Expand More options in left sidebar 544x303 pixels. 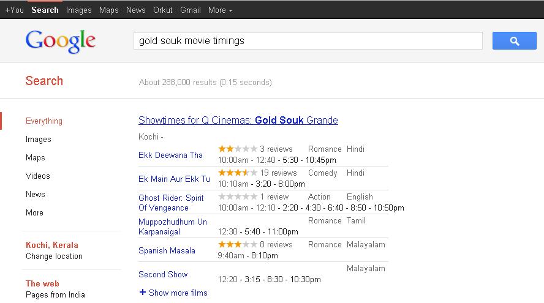[x=34, y=212]
